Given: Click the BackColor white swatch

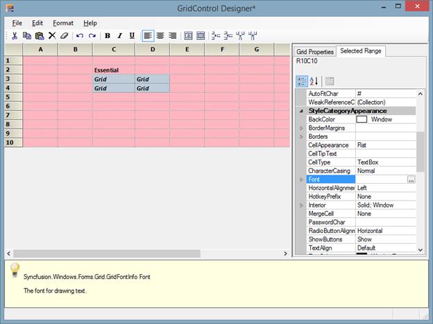Looking at the screenshot, I should point(362,119).
